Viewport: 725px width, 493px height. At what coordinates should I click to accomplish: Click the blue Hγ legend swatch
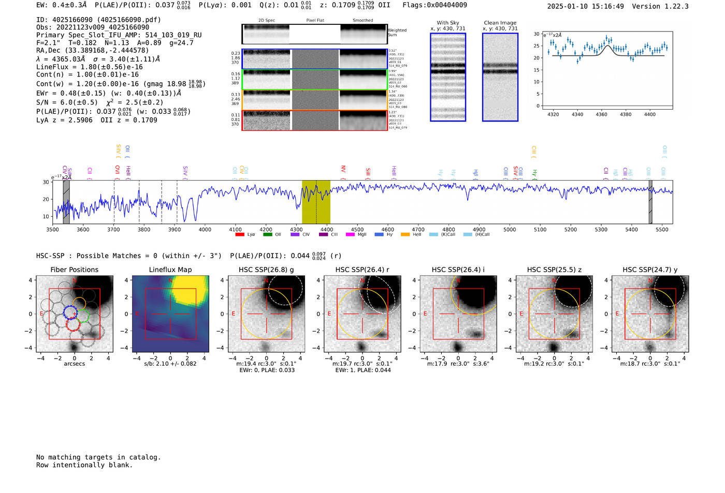[x=379, y=234]
